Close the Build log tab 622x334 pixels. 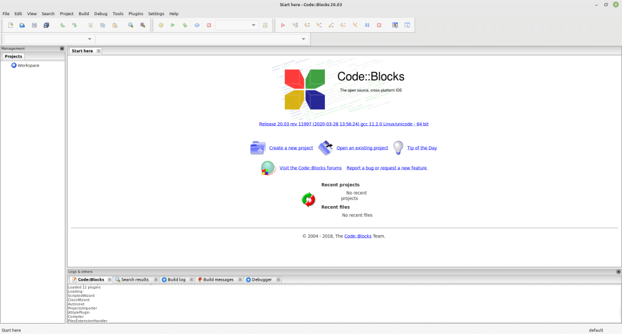click(191, 279)
